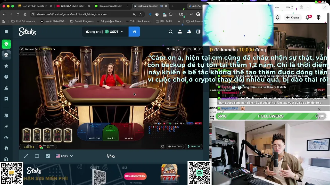Viewport: 330px width, 185px height.
Task: Toggle the Stake chat side panel icon
Action: [x=198, y=32]
